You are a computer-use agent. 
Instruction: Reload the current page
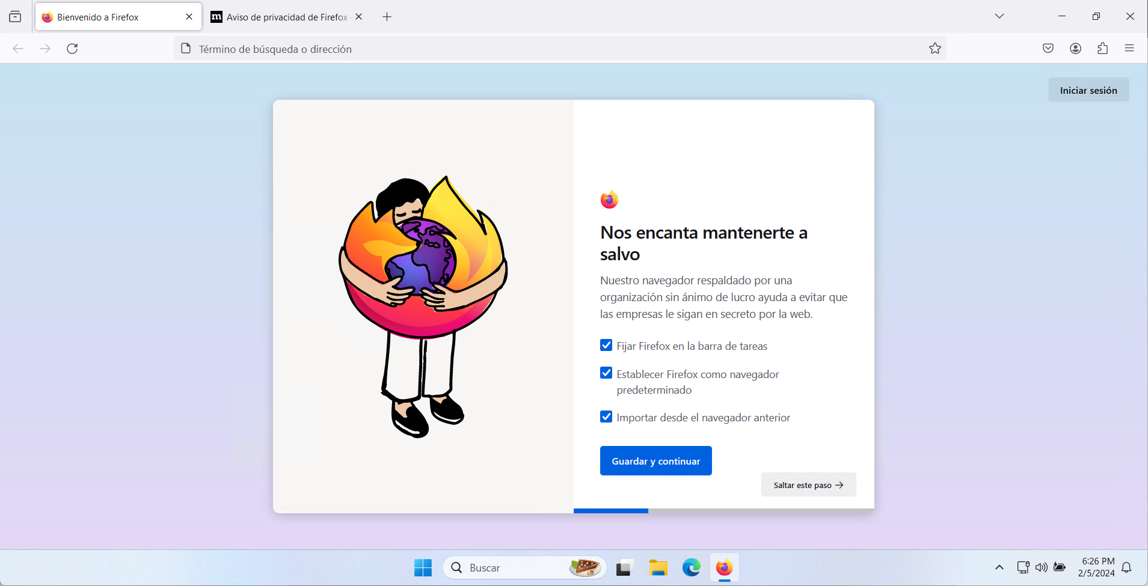[72, 49]
